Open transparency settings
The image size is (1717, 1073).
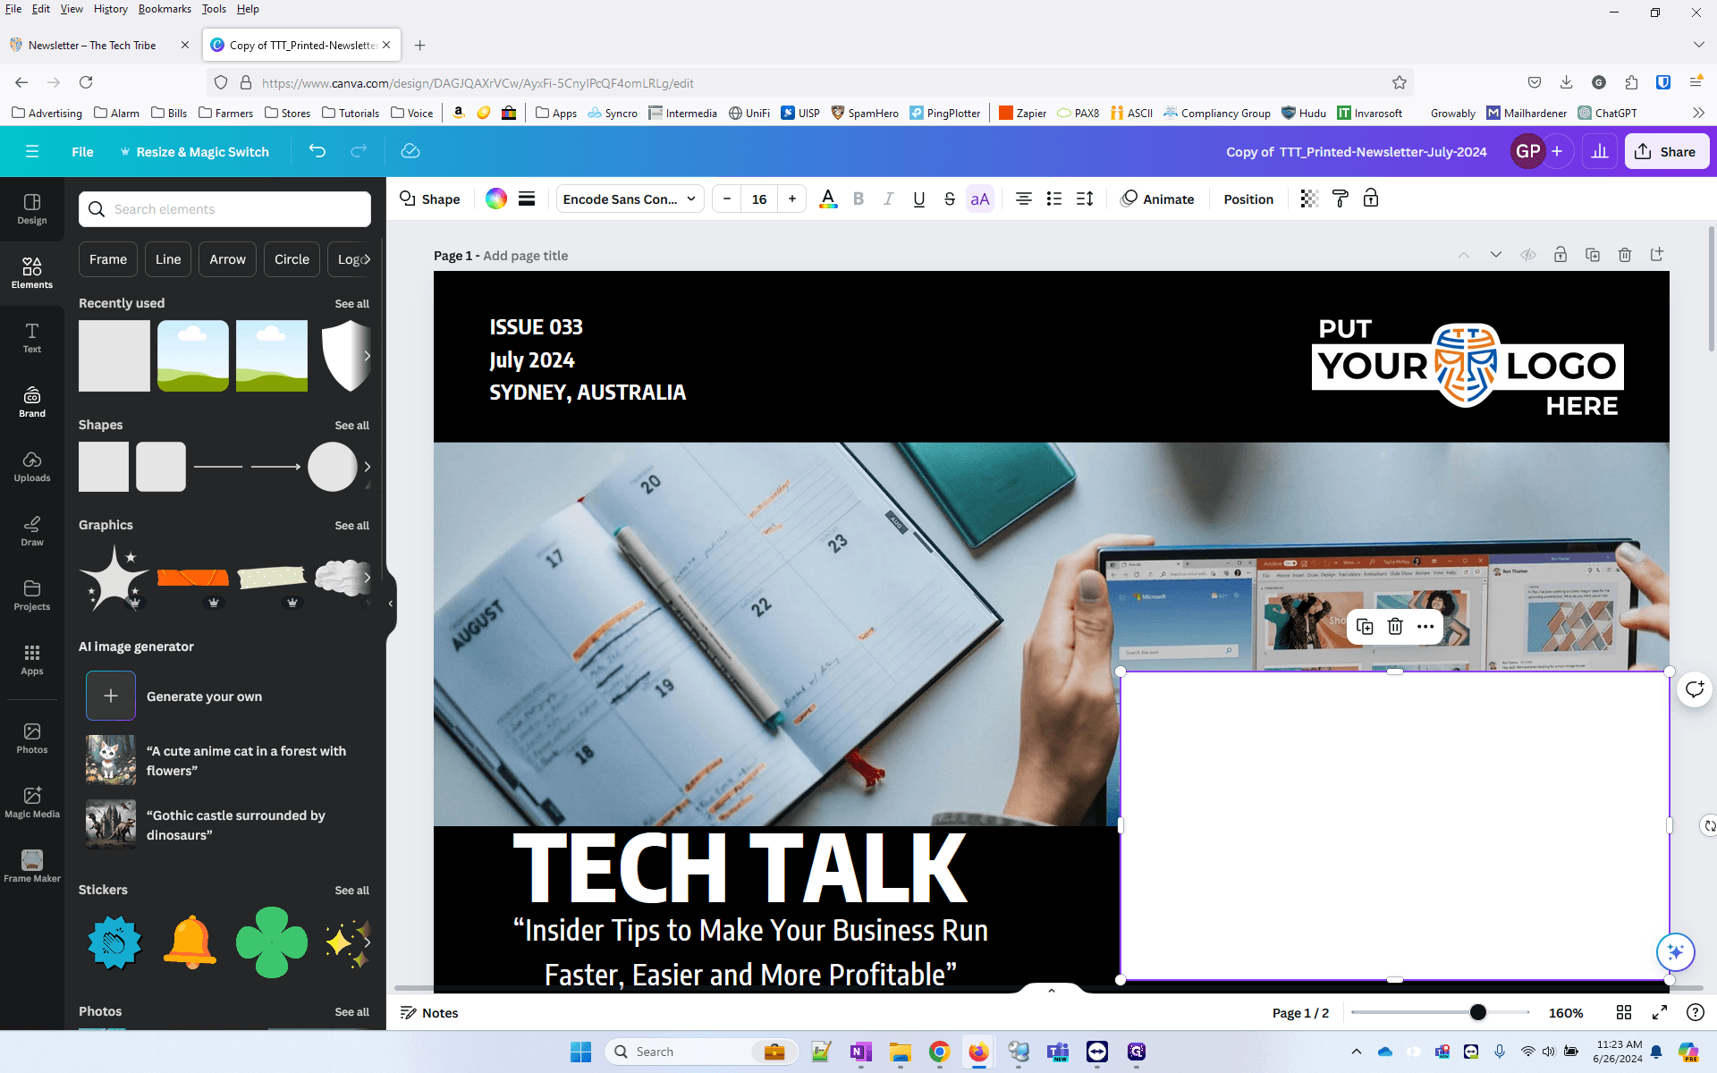(x=1309, y=199)
